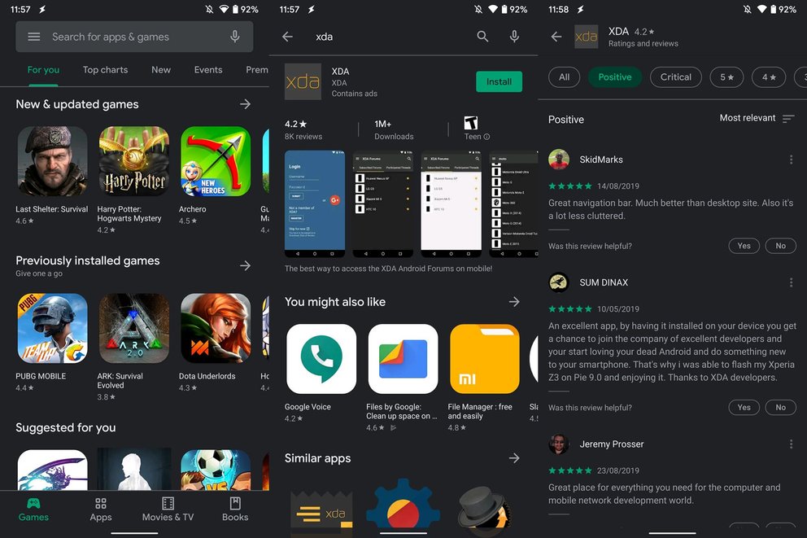
Task: Expand the You might also like section
Action: (x=514, y=302)
